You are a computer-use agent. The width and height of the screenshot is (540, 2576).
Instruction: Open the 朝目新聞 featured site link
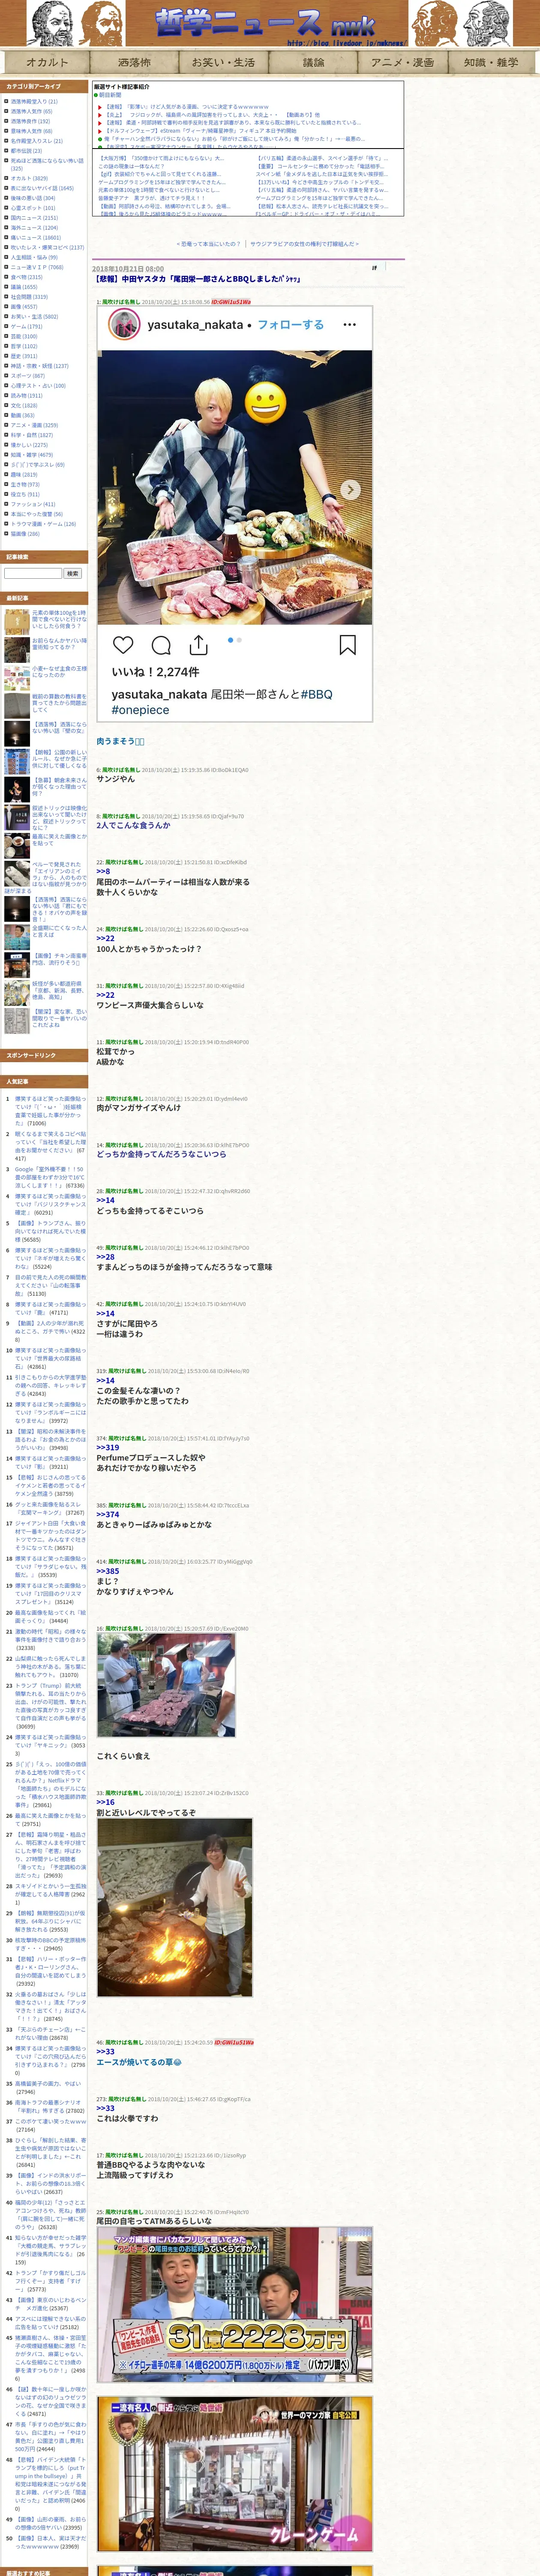(110, 95)
